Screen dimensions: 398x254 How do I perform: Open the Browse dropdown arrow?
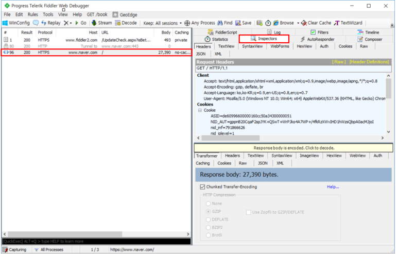point(298,23)
